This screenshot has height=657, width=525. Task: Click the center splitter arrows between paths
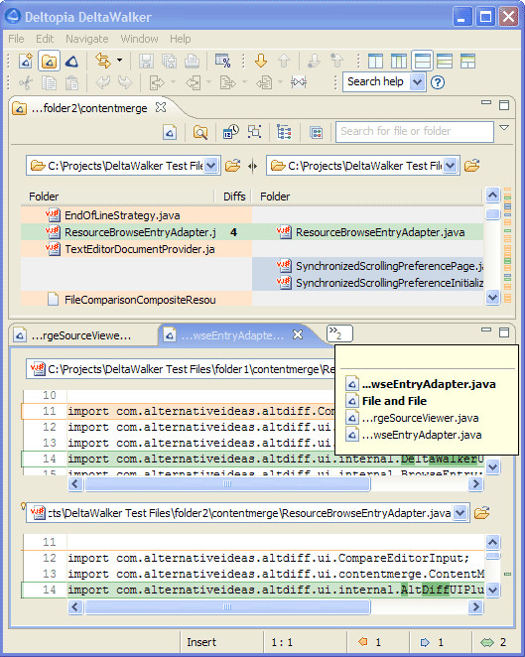(252, 167)
